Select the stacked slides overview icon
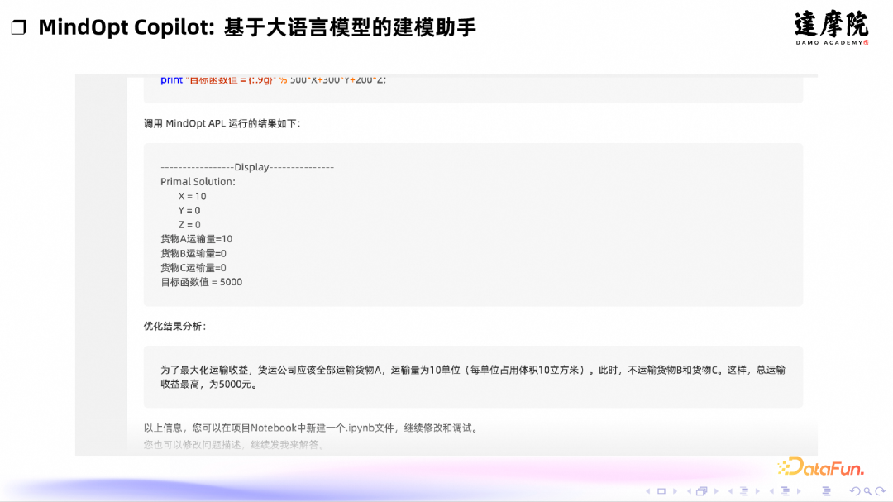893x502 pixels. [702, 490]
